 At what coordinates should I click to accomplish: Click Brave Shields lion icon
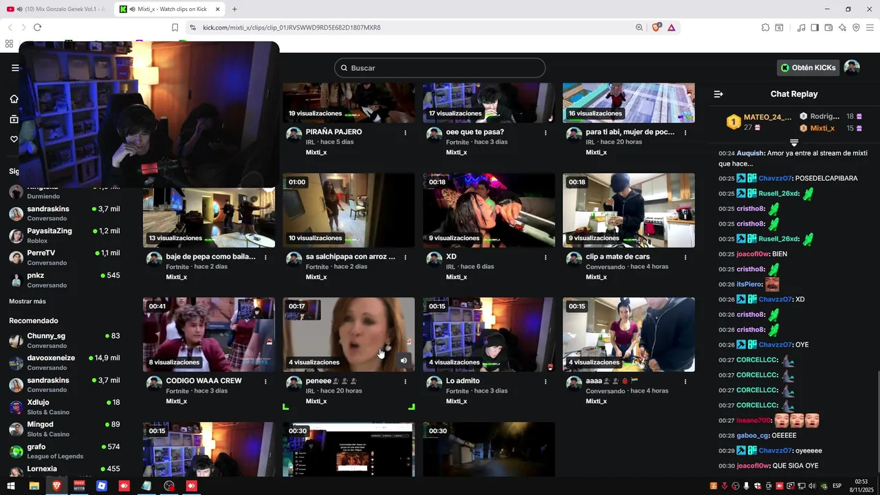tap(657, 27)
